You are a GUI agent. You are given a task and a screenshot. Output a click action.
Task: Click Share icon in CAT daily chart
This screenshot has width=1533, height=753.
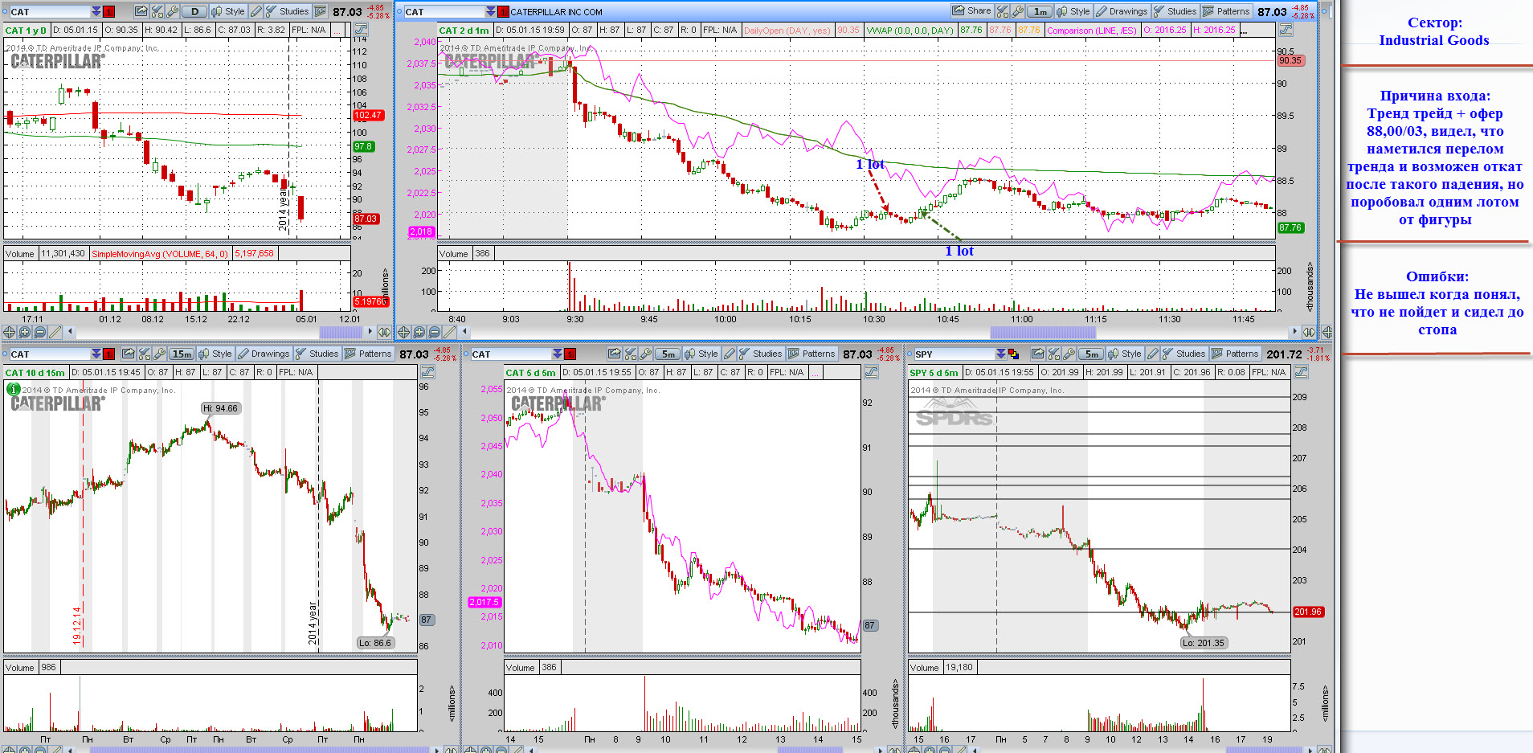point(141,11)
